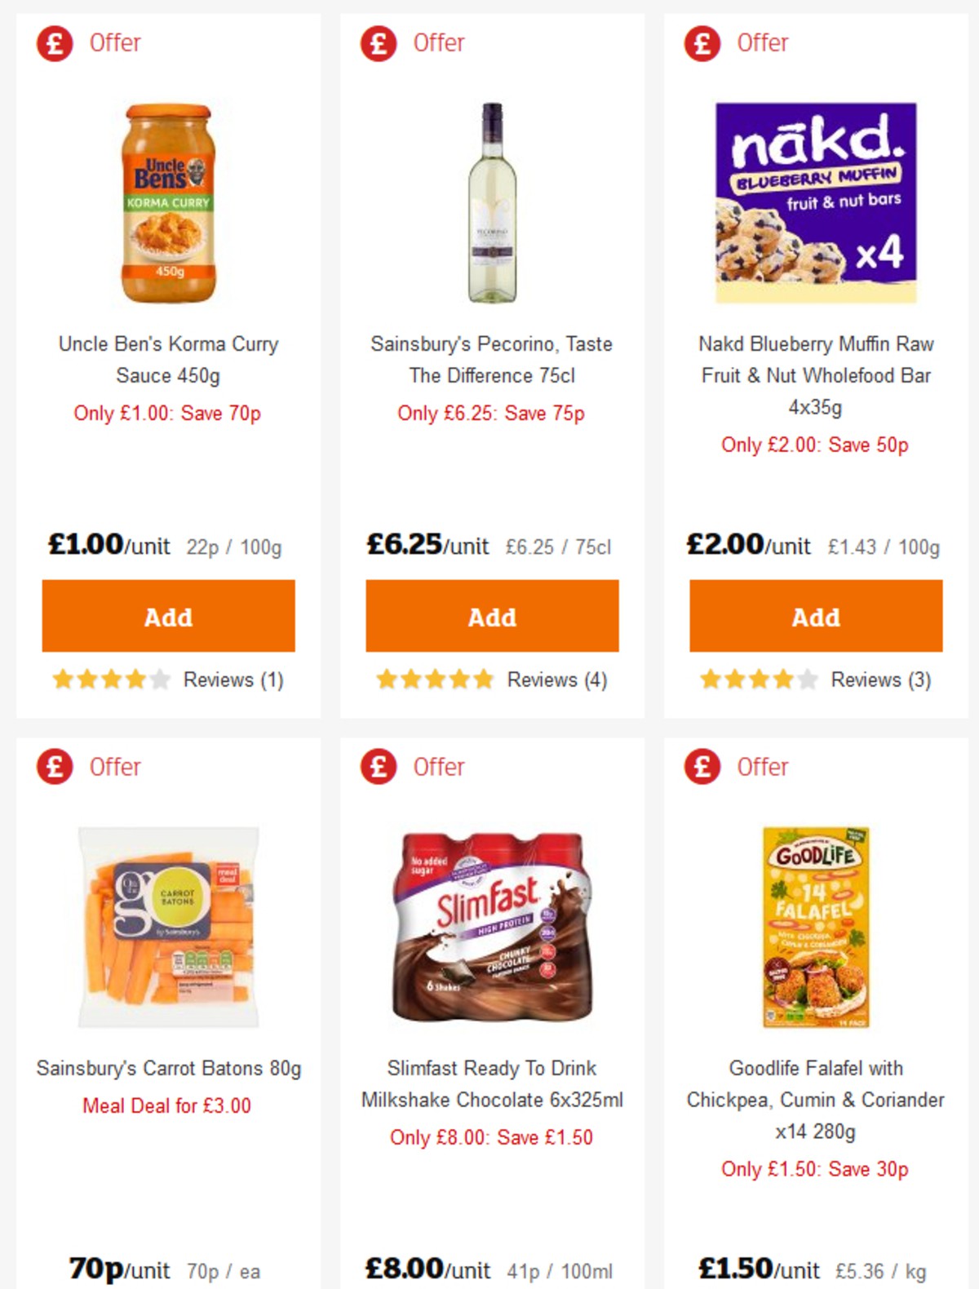Add Uncle Ben's Korma Curry Sauce to basket
Image resolution: width=979 pixels, height=1289 pixels.
tap(168, 617)
